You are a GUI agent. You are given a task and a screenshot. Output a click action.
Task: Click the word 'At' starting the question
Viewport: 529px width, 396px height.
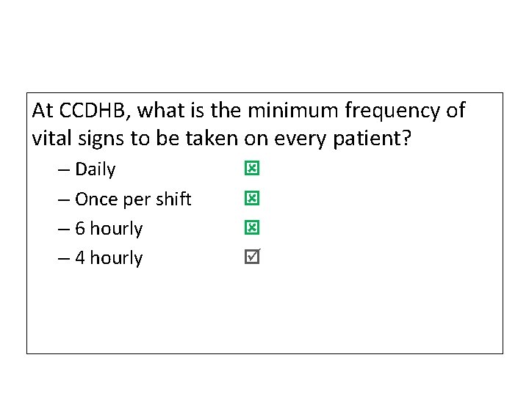tap(43, 111)
